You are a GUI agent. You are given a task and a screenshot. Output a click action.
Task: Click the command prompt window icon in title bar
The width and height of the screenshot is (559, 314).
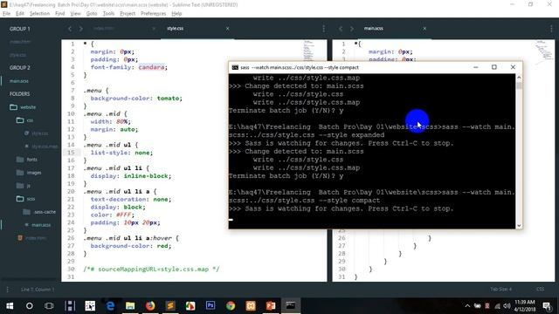click(235, 67)
